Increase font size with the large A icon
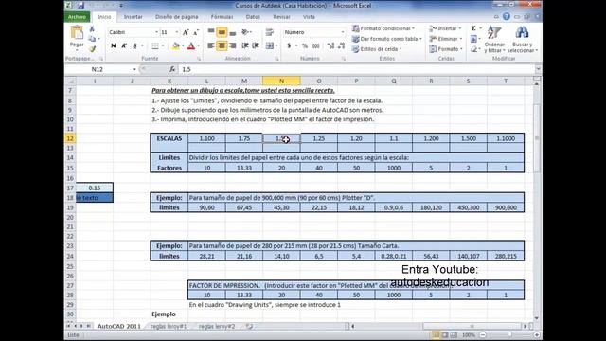The image size is (606, 341). click(186, 32)
